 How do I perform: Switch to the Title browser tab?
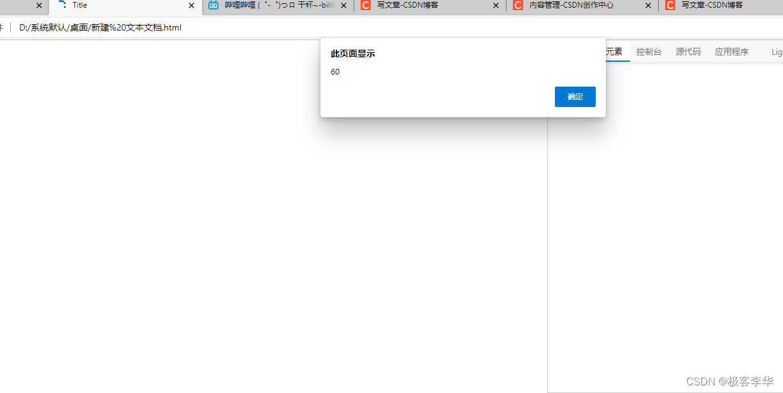click(126, 6)
